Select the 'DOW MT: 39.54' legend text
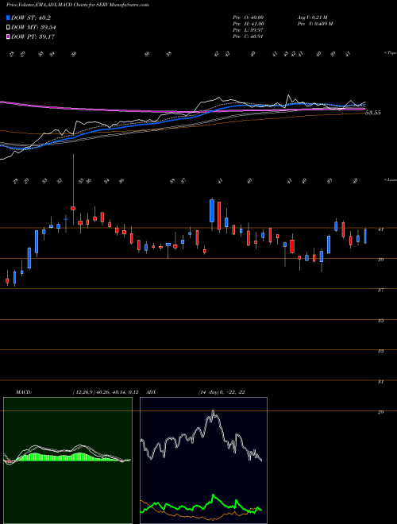The image size is (397, 524). (33, 28)
